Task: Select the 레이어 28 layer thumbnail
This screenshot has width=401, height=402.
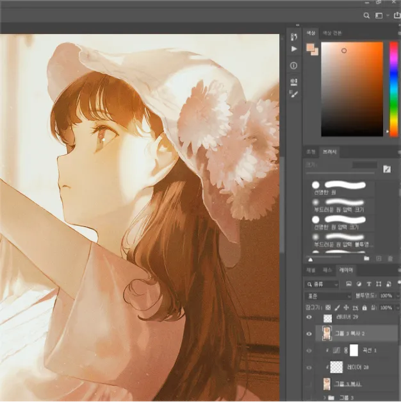Action: coord(336,367)
